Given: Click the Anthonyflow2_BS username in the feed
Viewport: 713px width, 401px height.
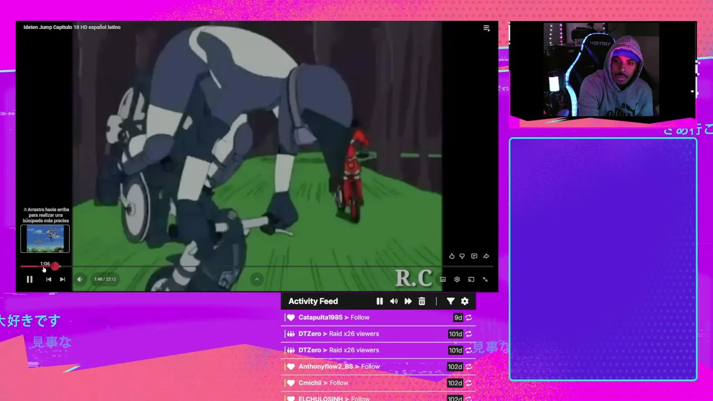Looking at the screenshot, I should (x=326, y=366).
